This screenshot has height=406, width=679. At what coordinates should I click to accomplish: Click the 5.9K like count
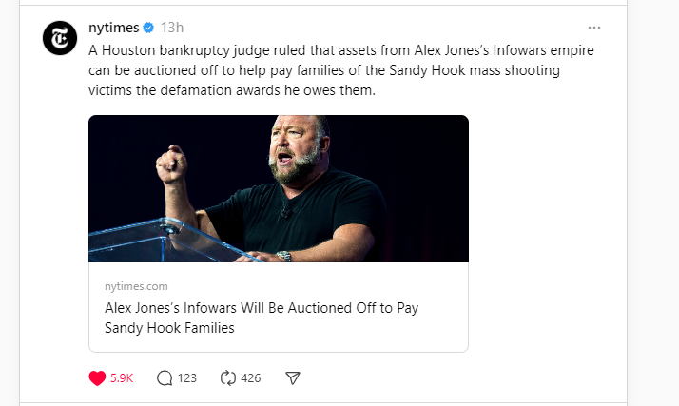coord(122,377)
